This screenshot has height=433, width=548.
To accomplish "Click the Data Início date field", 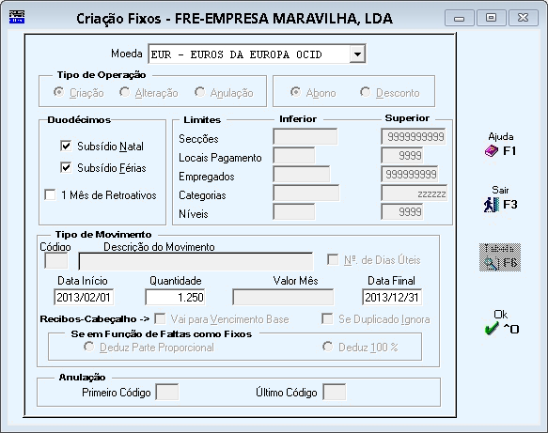I will point(84,297).
